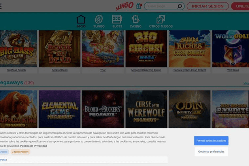Open the Thor title link

click(x=103, y=70)
